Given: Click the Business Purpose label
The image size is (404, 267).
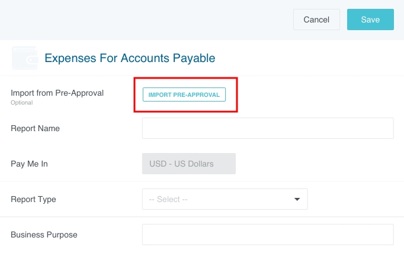Looking at the screenshot, I should pos(44,235).
